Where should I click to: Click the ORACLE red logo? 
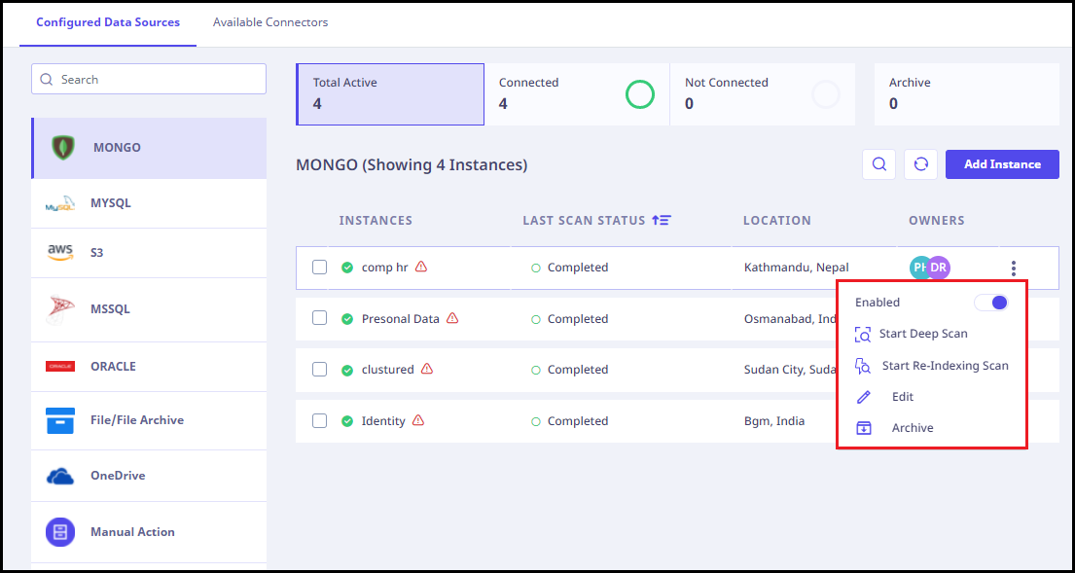[x=60, y=367]
